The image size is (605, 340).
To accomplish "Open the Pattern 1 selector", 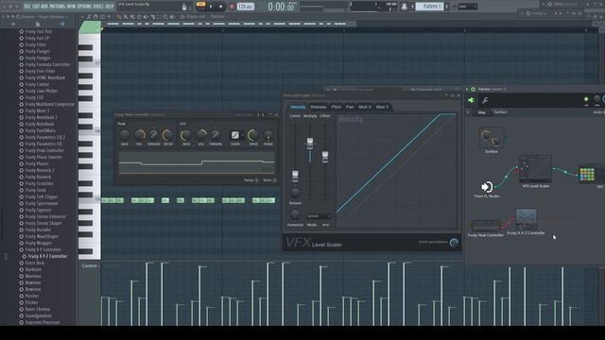I will [429, 7].
